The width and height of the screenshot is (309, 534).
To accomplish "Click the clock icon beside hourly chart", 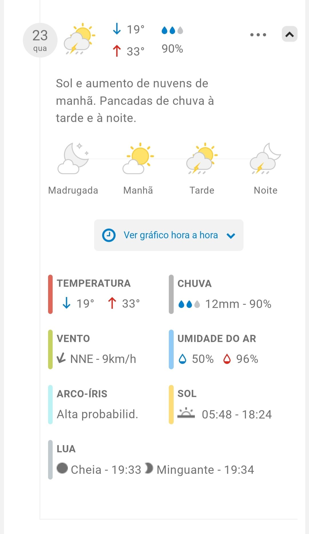I will (109, 235).
